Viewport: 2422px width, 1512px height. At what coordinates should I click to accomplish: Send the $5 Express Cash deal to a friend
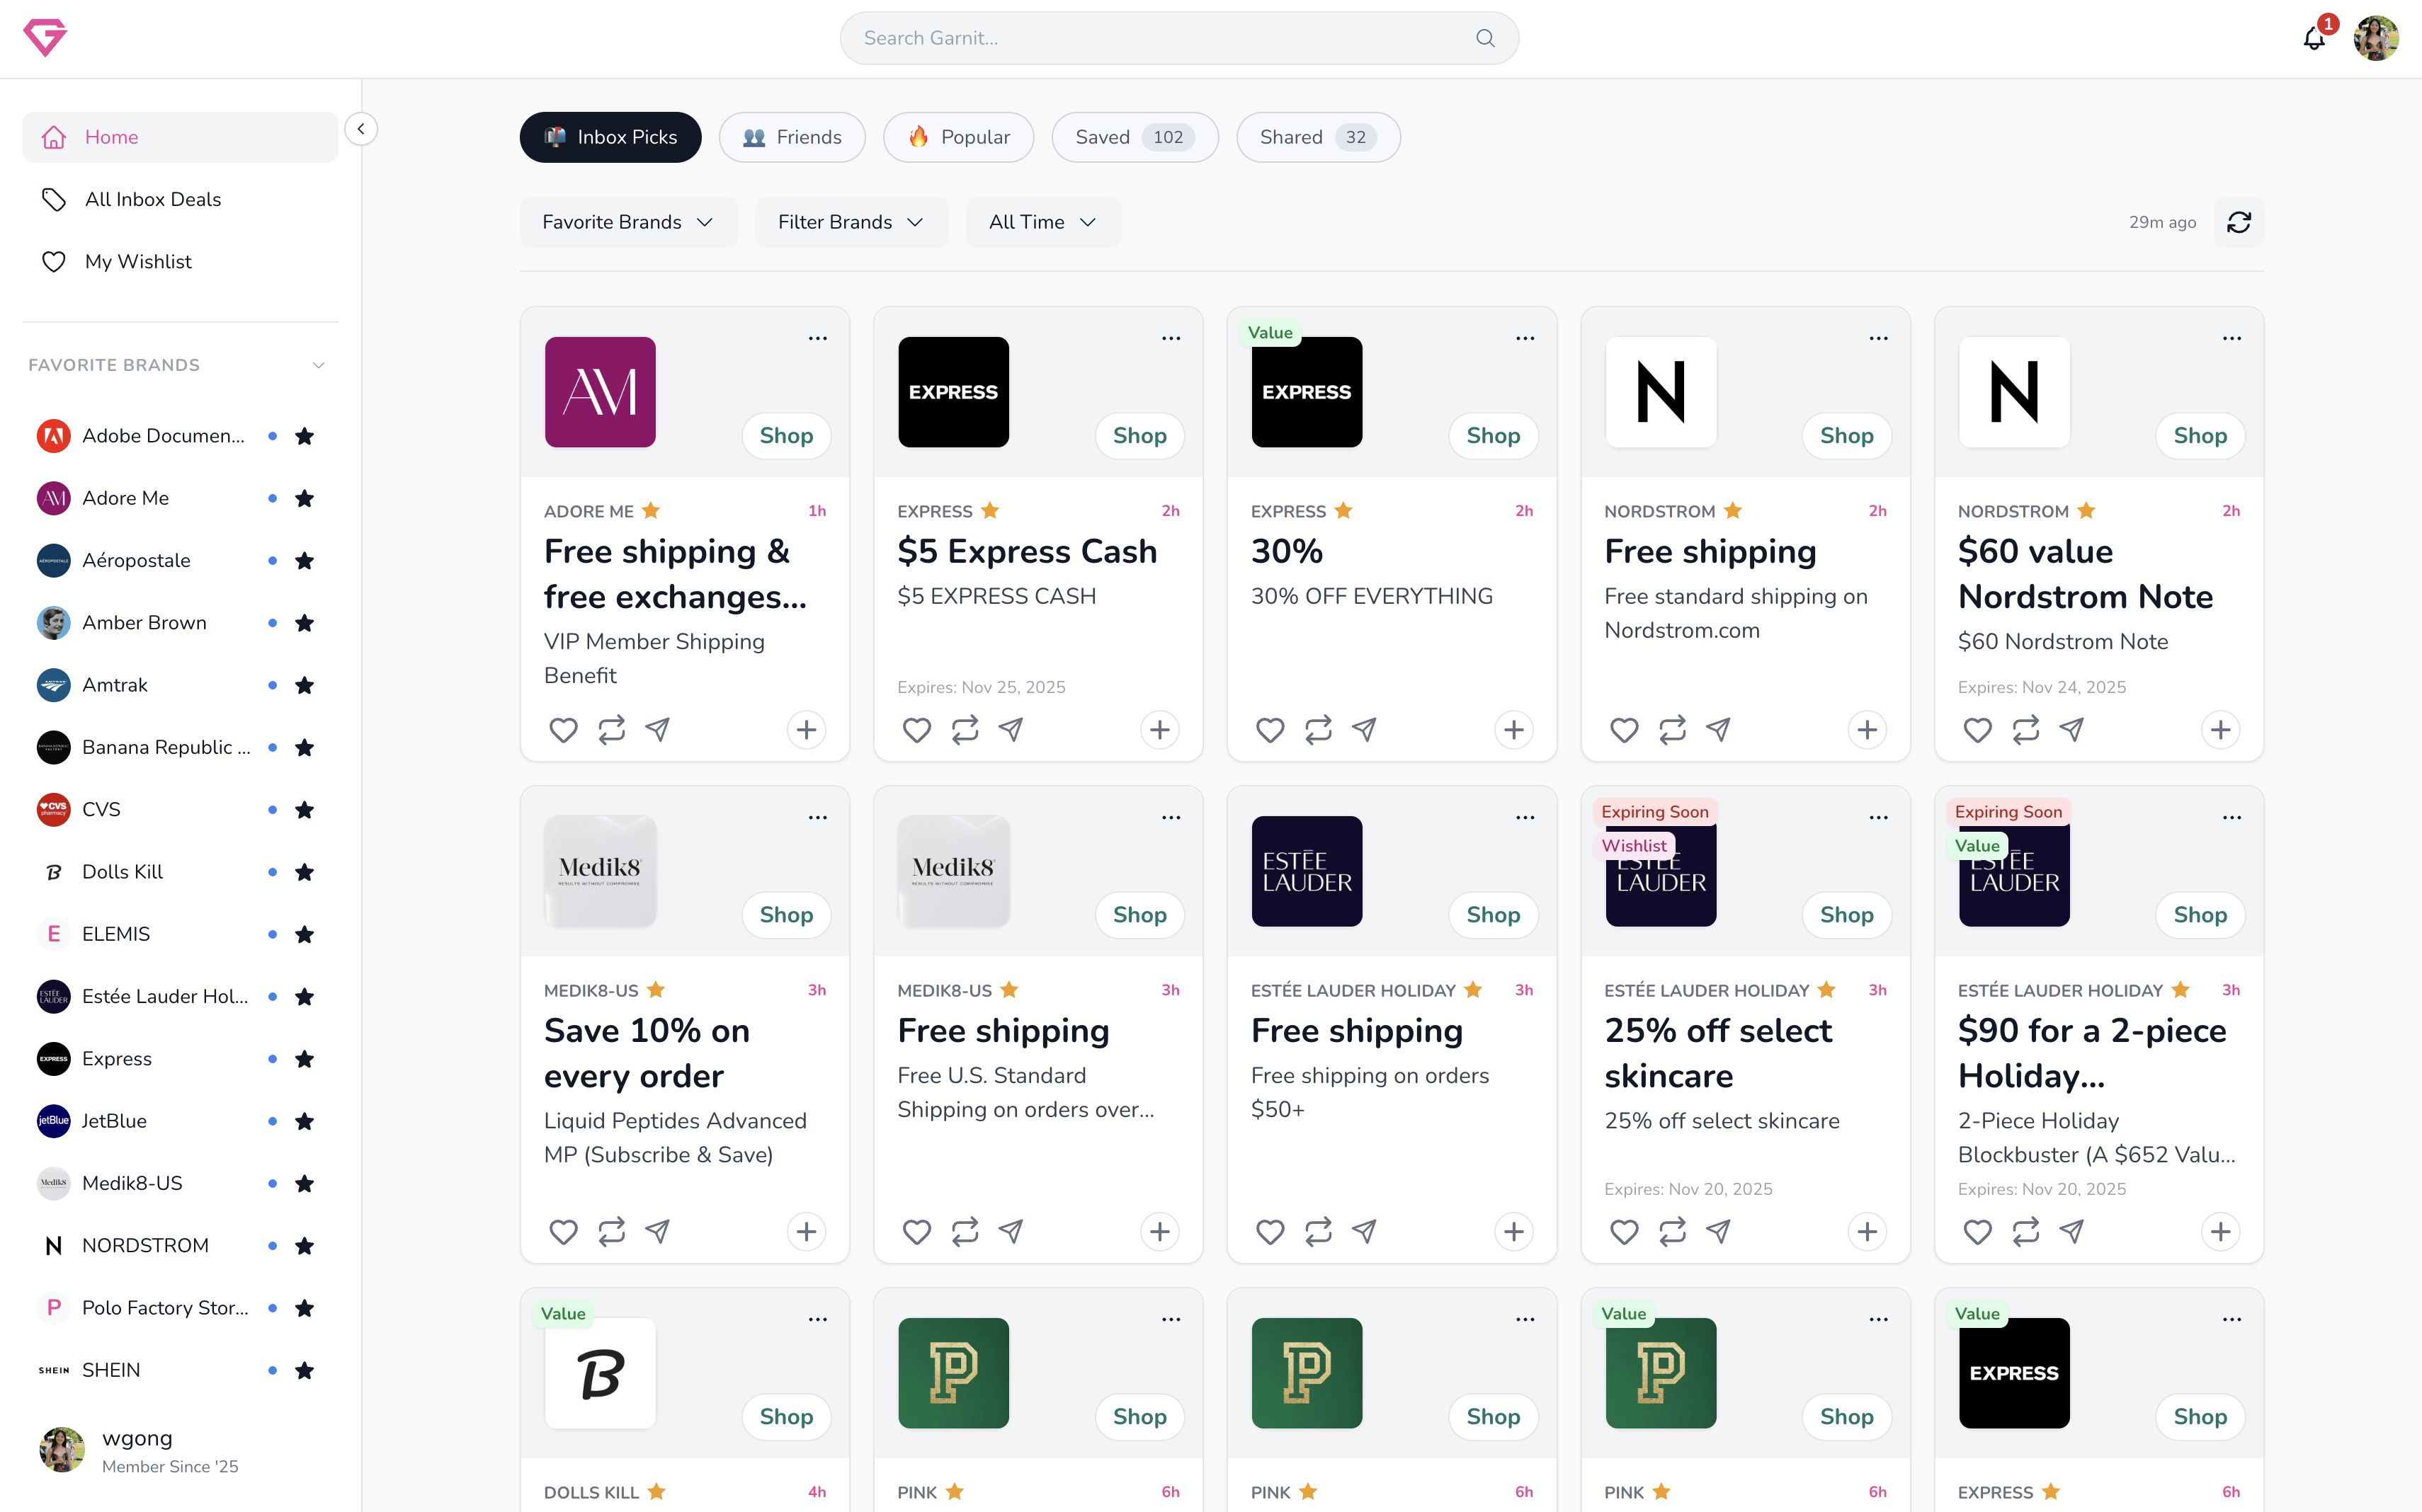pos(1011,730)
